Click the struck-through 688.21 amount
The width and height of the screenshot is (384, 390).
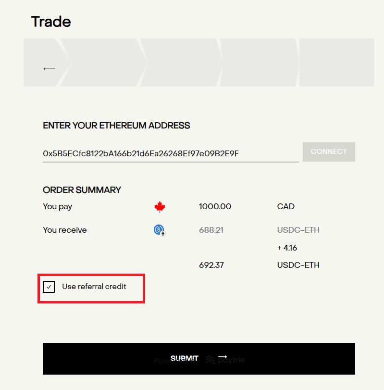point(211,230)
